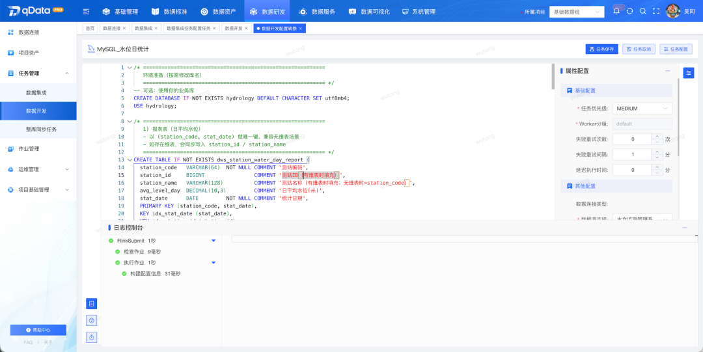Collapse the 执行作业 log node arrow

[x=214, y=262]
